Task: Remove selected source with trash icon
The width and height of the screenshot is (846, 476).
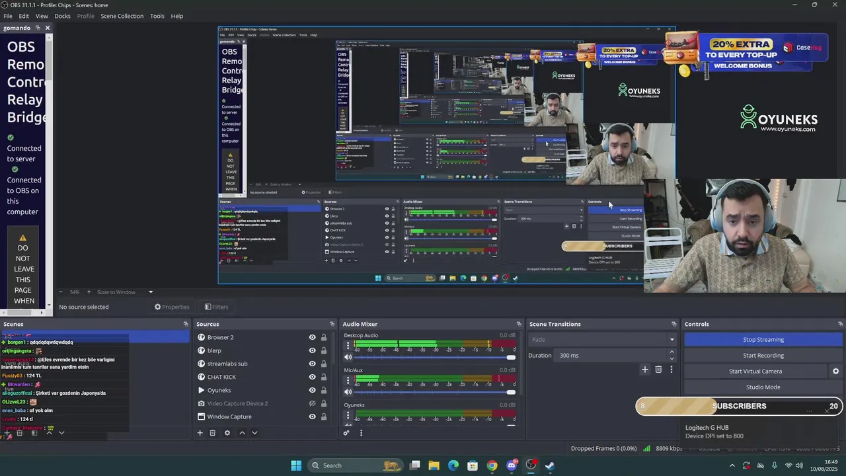Action: pyautogui.click(x=212, y=433)
